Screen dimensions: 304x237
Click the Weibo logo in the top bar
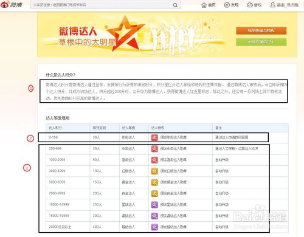tap(11, 4)
